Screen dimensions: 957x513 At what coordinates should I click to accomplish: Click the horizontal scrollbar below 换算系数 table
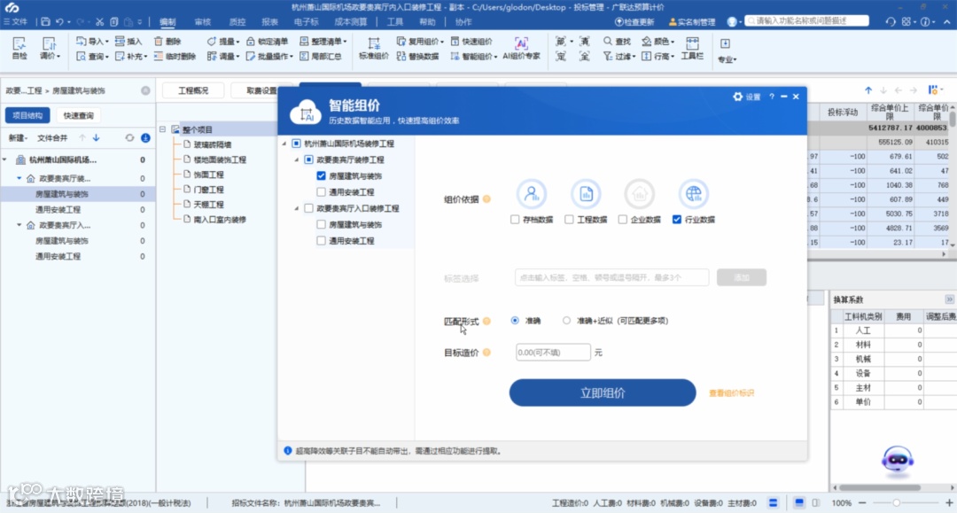pos(879,487)
